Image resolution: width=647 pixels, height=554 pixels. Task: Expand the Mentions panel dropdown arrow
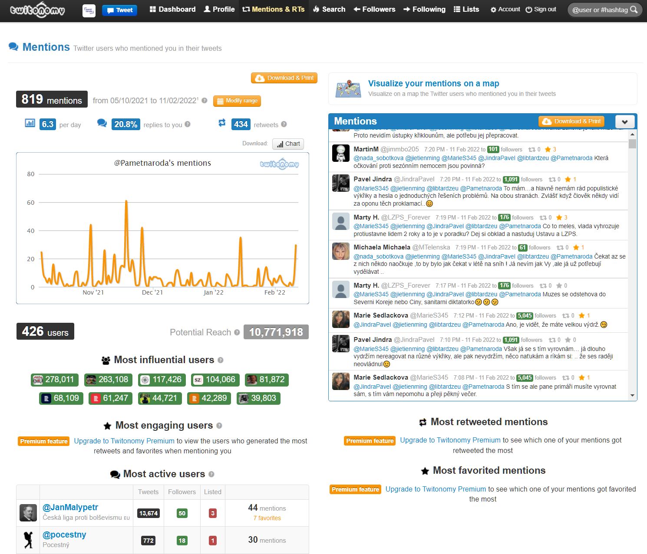[x=625, y=121]
